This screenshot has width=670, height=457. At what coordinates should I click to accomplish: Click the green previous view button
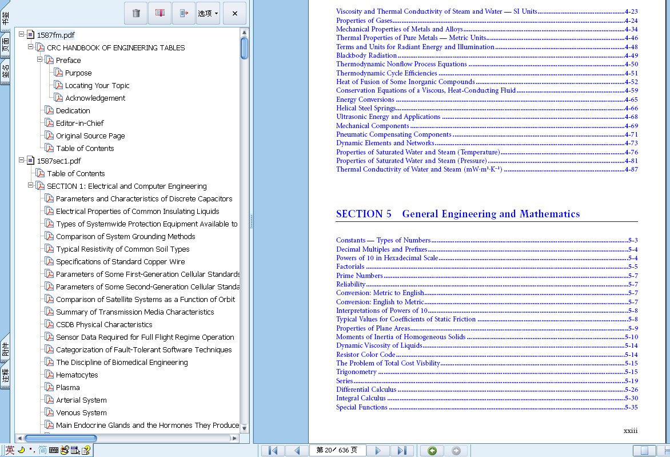[x=432, y=451]
